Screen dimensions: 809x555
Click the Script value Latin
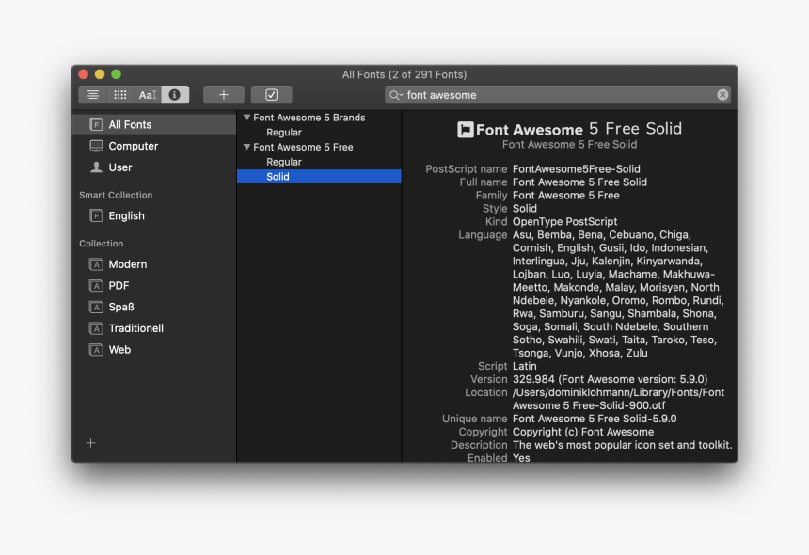click(525, 366)
